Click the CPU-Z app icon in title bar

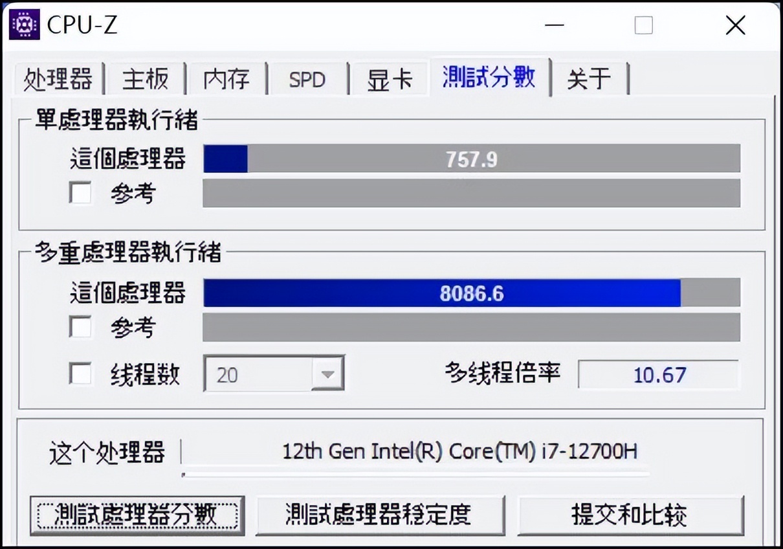point(25,25)
